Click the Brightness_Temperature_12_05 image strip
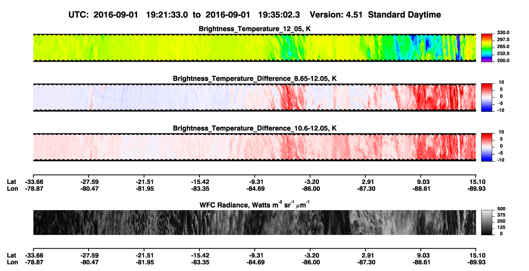The width and height of the screenshot is (529, 271). tap(254, 48)
